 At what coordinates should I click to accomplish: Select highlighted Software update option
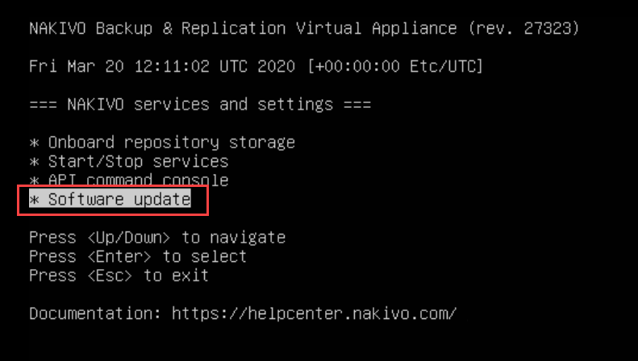tap(119, 200)
